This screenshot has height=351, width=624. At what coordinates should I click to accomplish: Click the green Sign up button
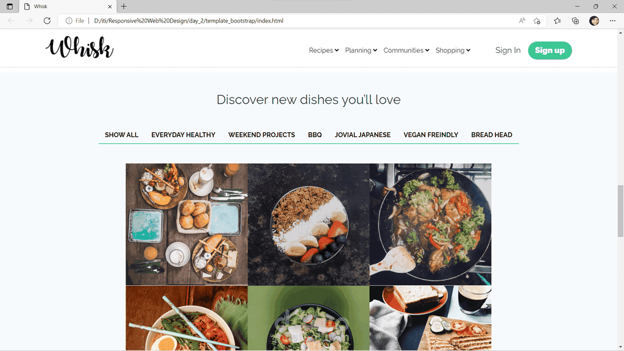(x=550, y=51)
